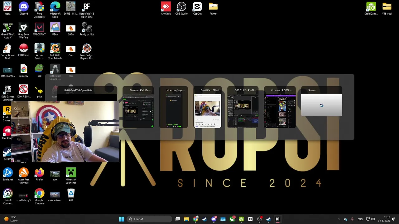The width and height of the screenshot is (399, 224).
Task: Click the Hľadať taskbar search box
Action: pyautogui.click(x=150, y=219)
